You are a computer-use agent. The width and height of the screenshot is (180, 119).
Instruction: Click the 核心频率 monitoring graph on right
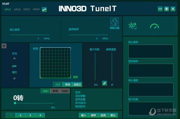click(151, 51)
